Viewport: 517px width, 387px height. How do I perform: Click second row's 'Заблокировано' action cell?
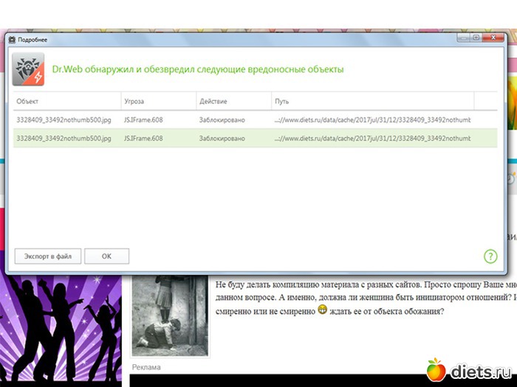222,138
